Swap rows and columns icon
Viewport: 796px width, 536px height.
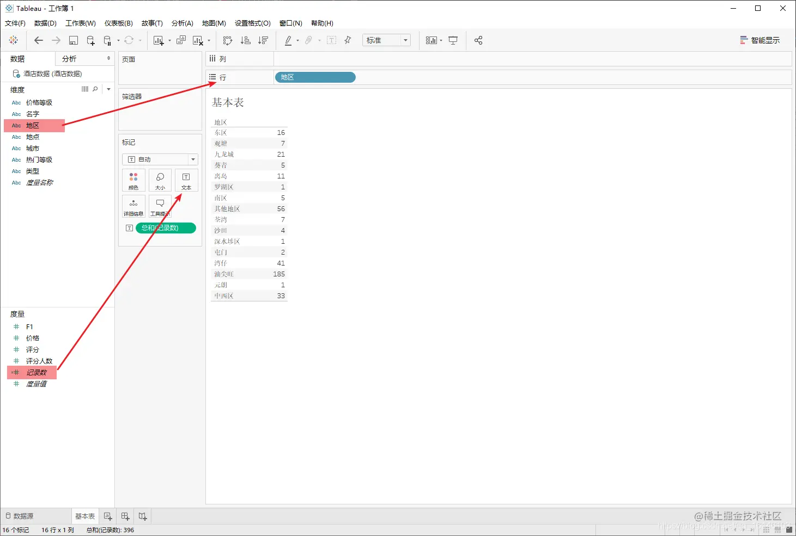coord(228,40)
